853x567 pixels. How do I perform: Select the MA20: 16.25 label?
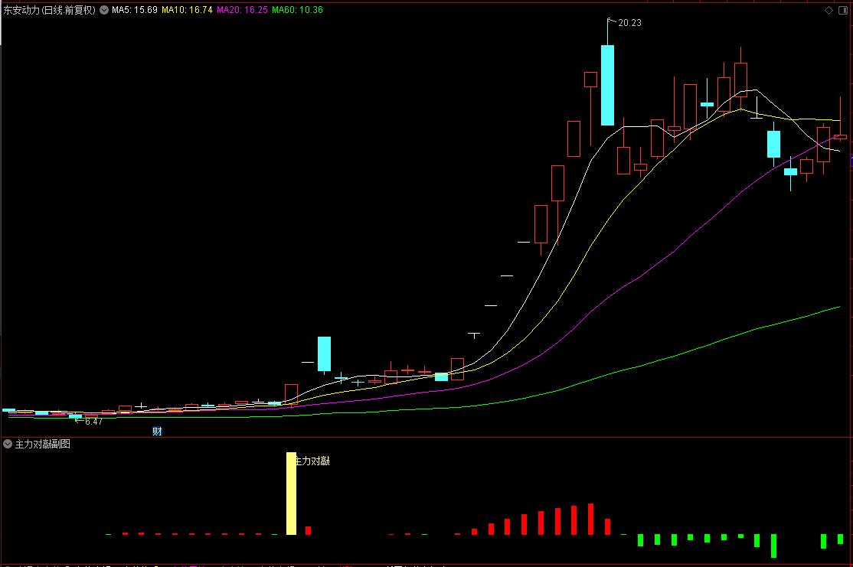click(x=242, y=10)
